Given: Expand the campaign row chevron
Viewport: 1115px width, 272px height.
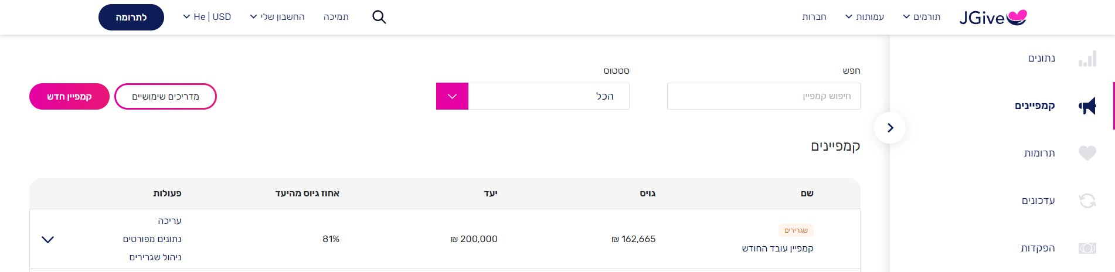Looking at the screenshot, I should 48,239.
